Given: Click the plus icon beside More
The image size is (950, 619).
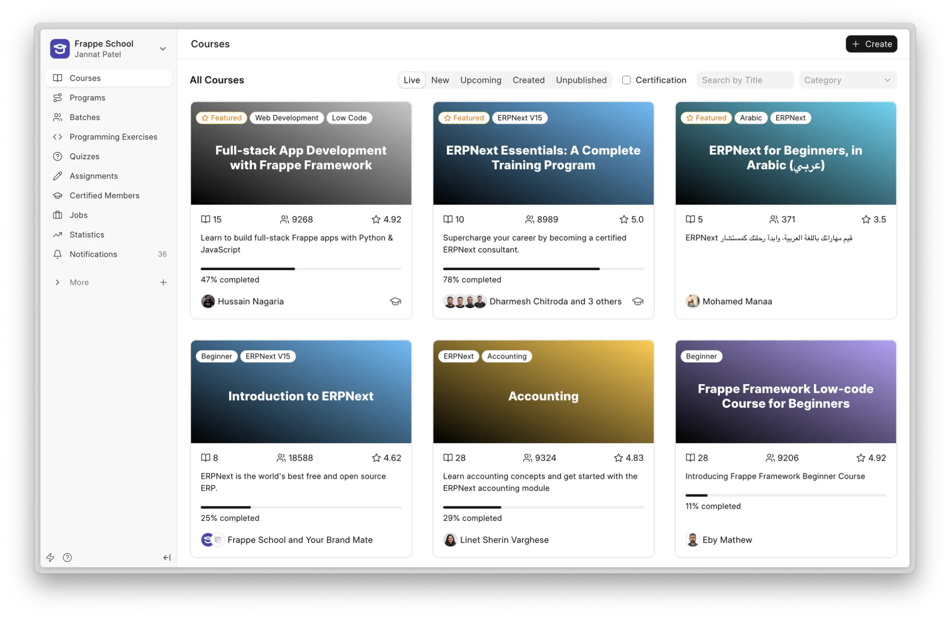Looking at the screenshot, I should [163, 282].
